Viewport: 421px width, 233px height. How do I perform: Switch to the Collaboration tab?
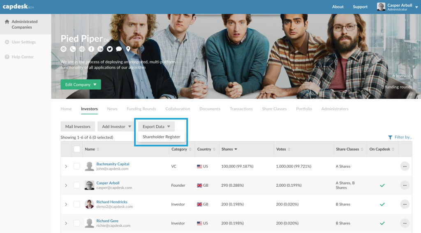[178, 109]
